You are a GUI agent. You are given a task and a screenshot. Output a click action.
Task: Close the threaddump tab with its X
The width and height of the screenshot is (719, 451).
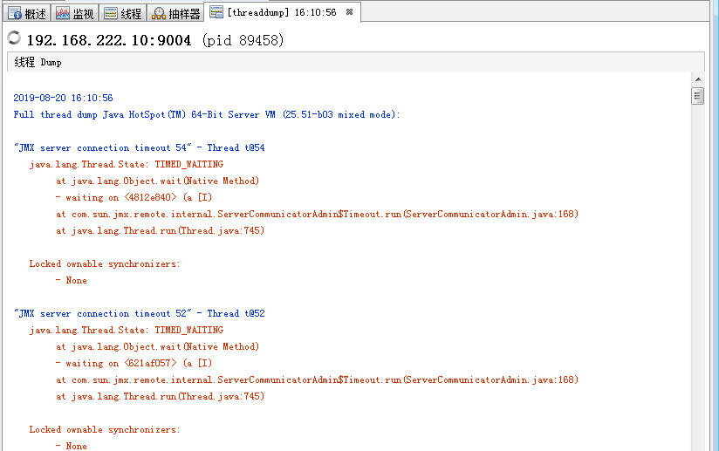click(349, 12)
